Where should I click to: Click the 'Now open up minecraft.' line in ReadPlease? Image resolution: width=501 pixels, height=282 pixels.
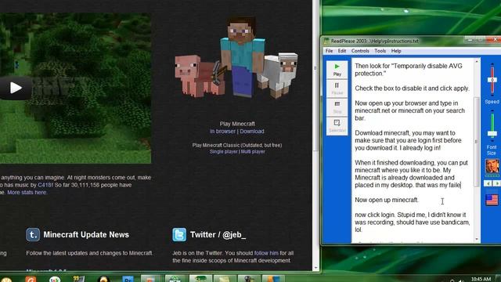point(387,201)
